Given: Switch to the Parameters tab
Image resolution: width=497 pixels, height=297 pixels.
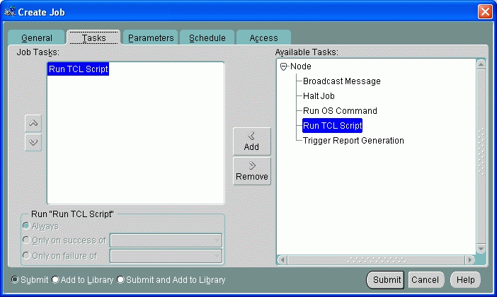Looking at the screenshot, I should coord(150,38).
